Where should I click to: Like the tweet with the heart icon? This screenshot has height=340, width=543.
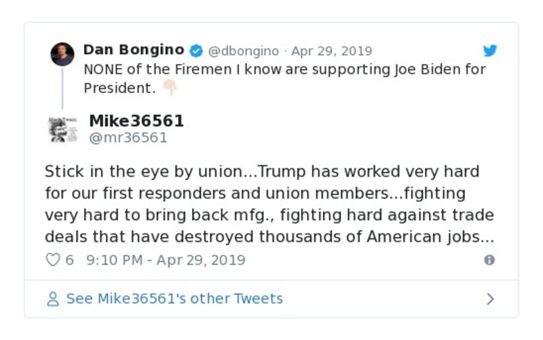coord(52,260)
